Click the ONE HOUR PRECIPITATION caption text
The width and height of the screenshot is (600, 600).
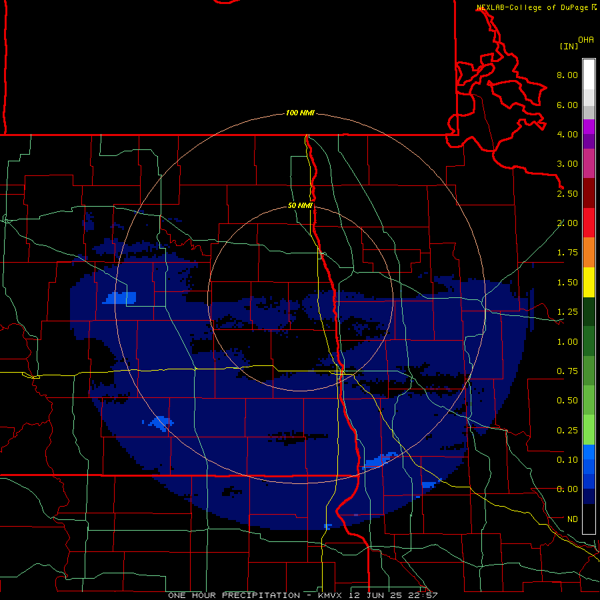click(234, 595)
